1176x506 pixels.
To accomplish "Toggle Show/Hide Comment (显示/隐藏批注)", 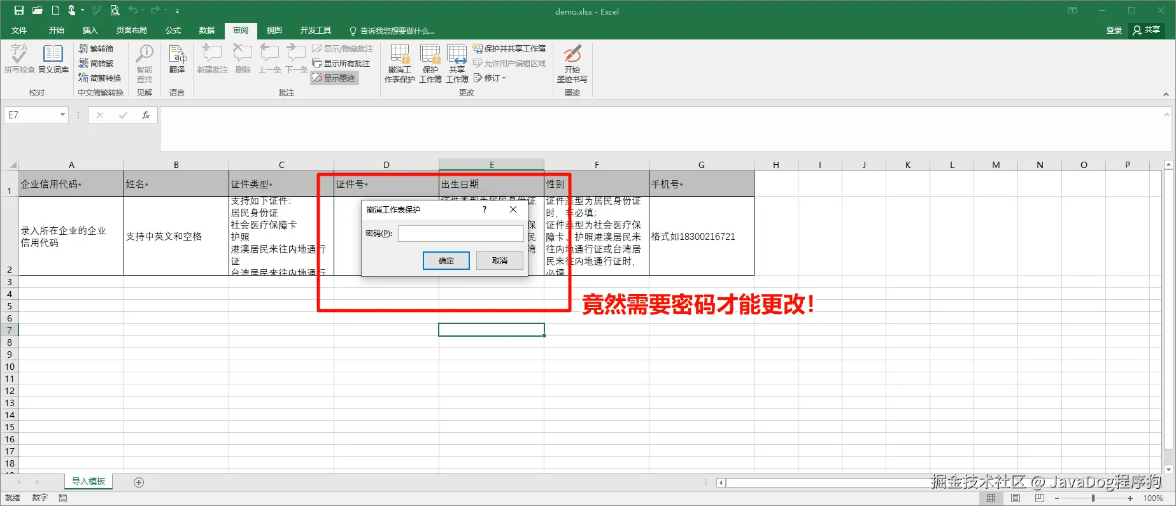I will click(343, 49).
